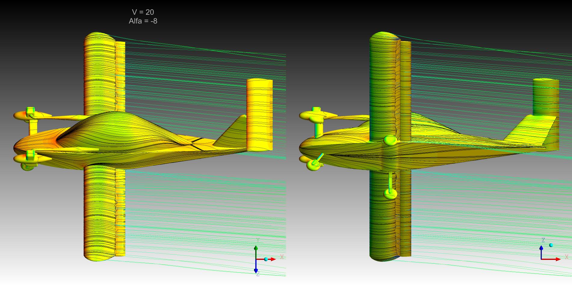572x286 pixels.
Task: Click the red X axis arrow in right triad
Action: (x=556, y=259)
